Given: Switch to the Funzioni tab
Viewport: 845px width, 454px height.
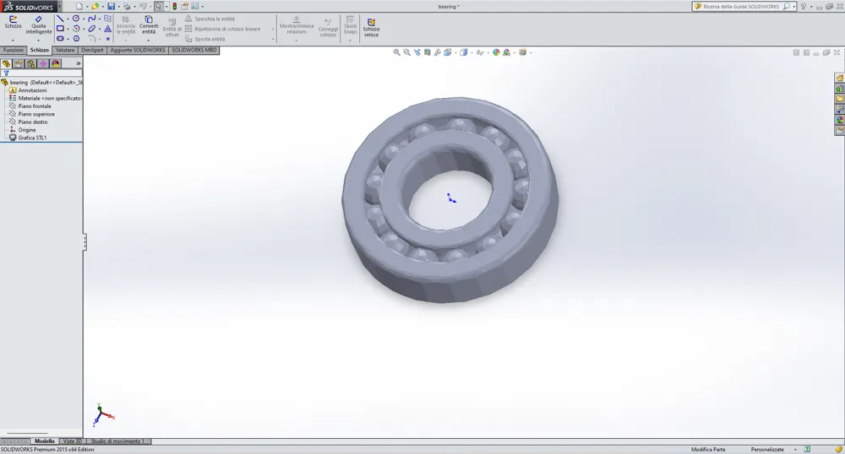Looking at the screenshot, I should (x=13, y=50).
